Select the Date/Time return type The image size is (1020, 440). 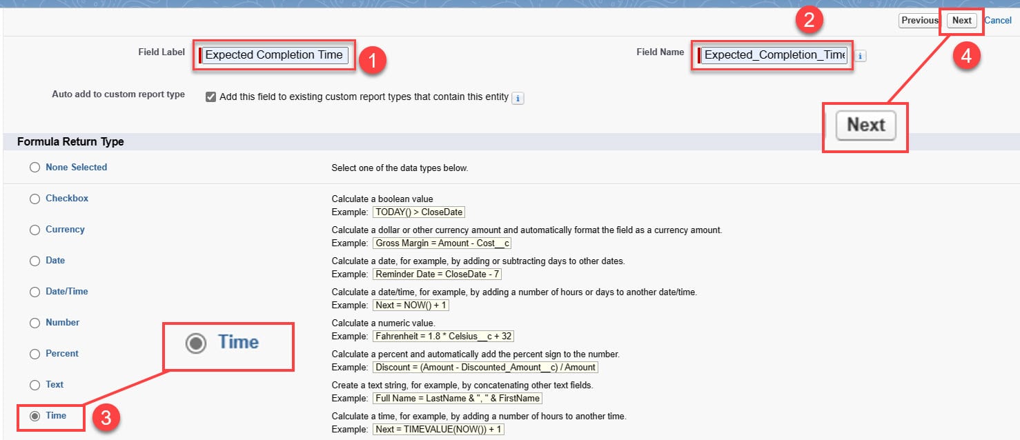click(35, 292)
